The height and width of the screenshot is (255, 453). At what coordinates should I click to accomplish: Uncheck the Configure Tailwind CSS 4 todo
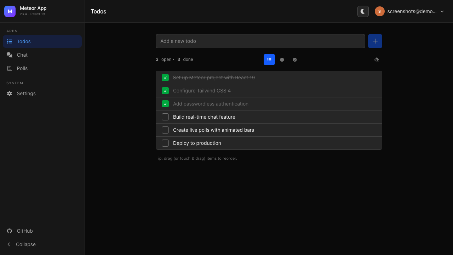165,91
